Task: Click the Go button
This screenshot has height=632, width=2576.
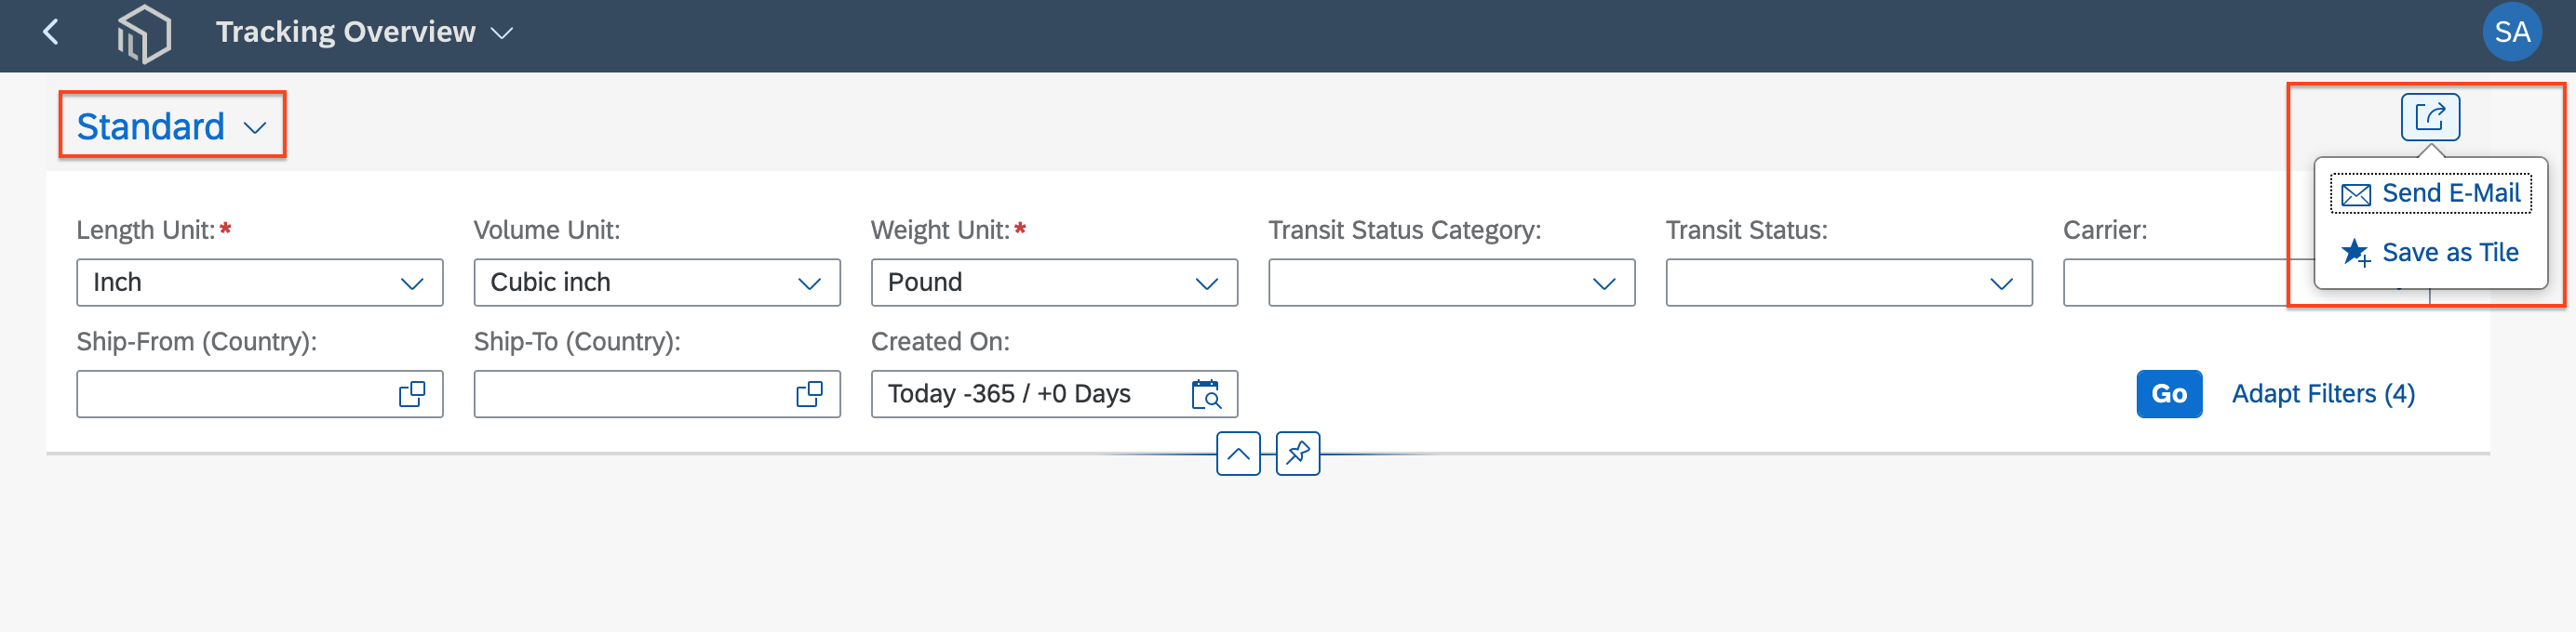Action: 2168,394
